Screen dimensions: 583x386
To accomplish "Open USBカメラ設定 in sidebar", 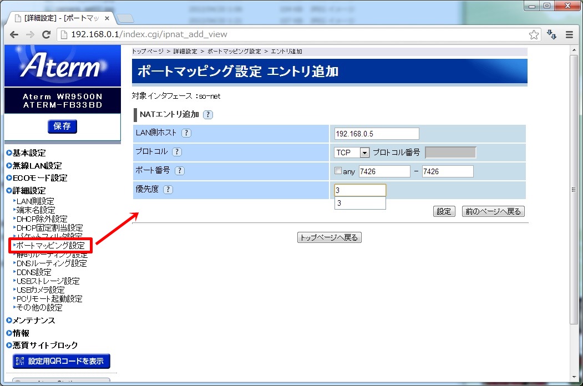I will click(x=40, y=290).
